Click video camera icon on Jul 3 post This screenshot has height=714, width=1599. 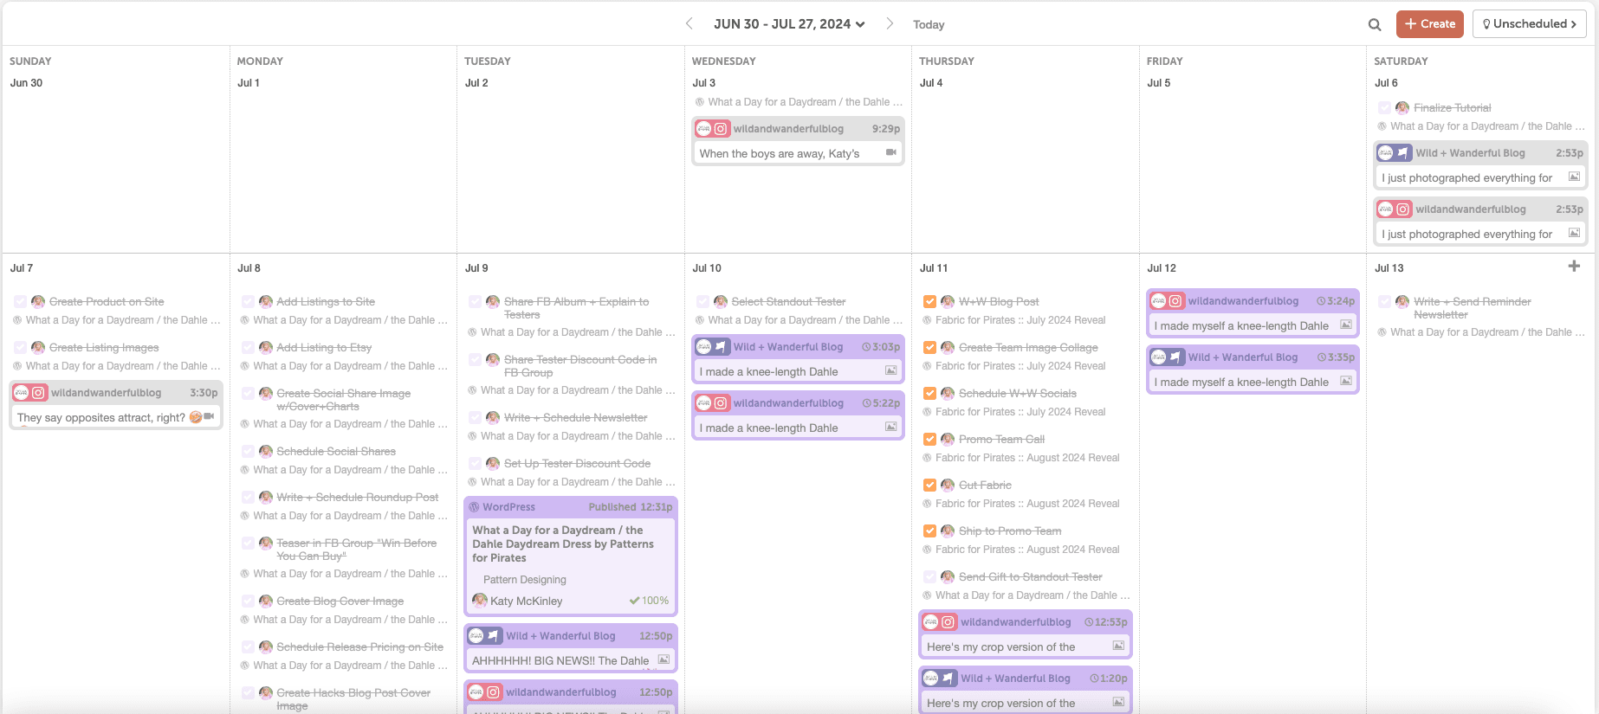[890, 153]
